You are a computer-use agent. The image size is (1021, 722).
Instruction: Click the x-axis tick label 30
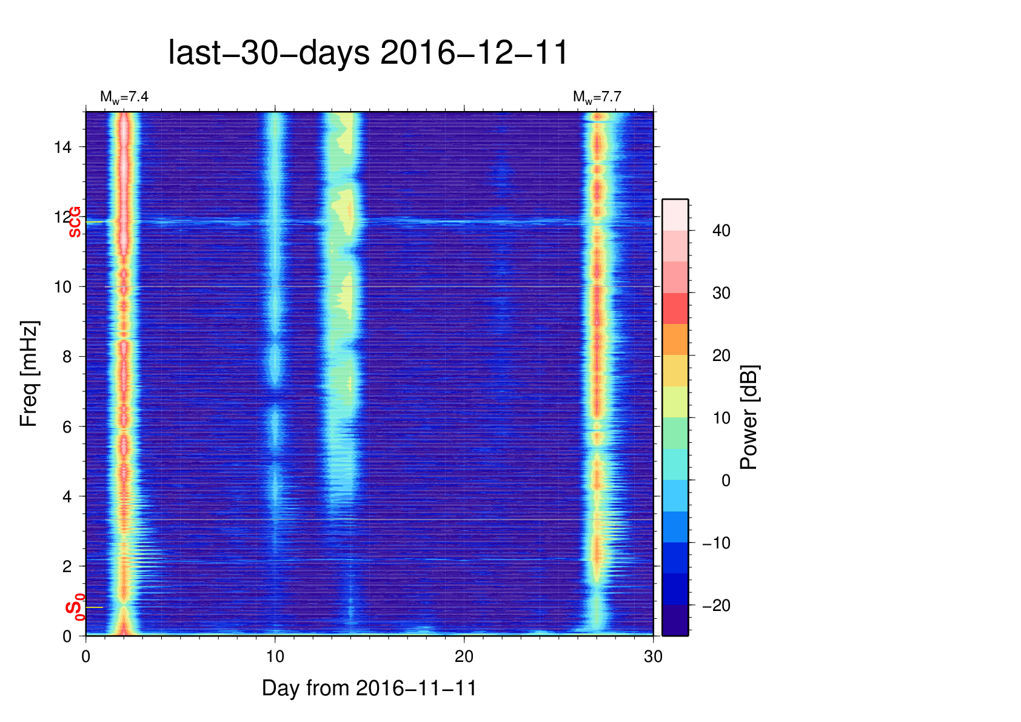tap(653, 657)
